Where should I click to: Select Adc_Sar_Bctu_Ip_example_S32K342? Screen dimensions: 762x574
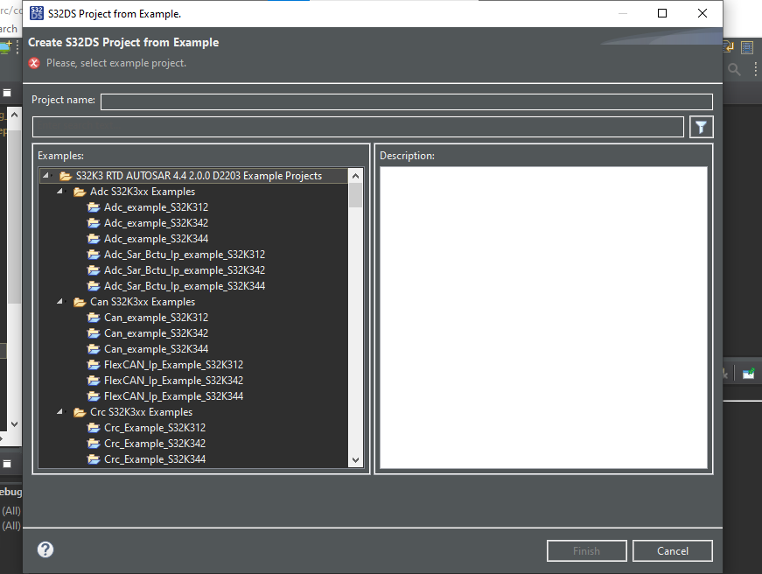(x=185, y=270)
